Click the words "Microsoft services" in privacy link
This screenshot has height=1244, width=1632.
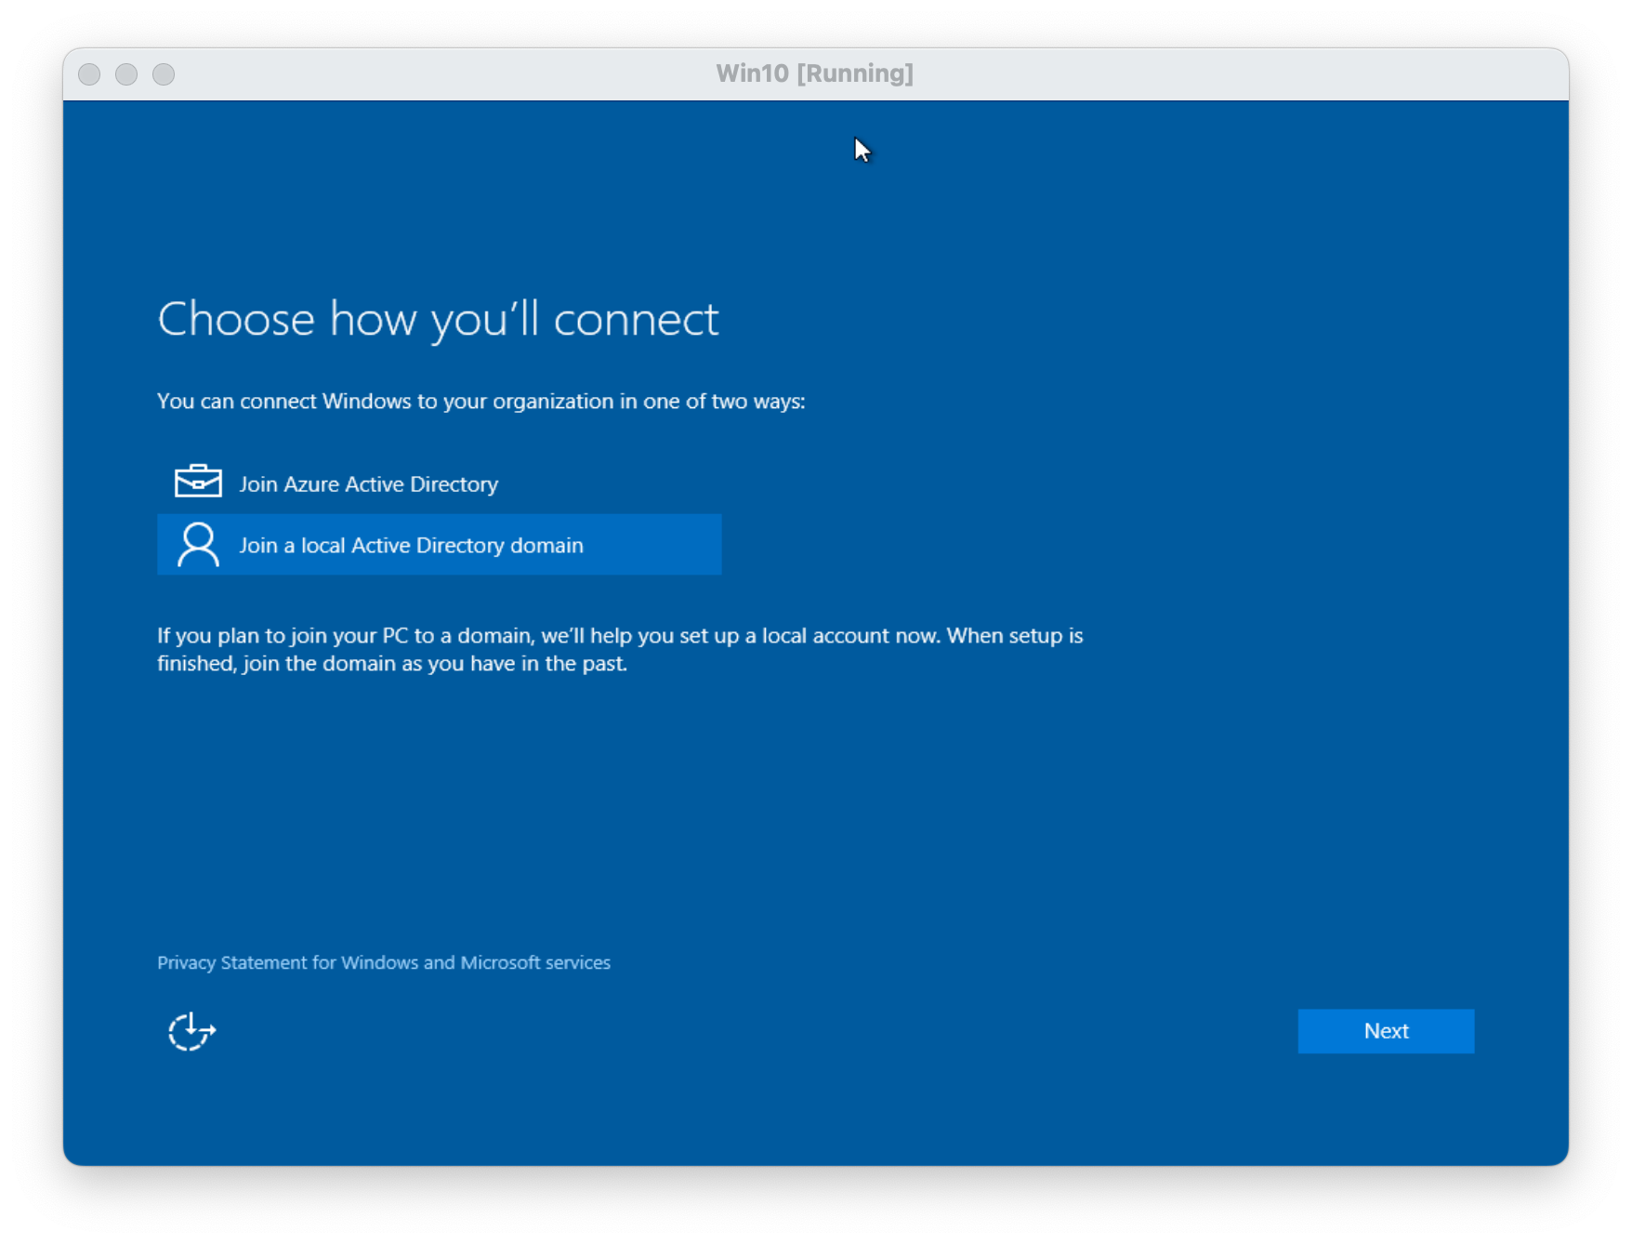(535, 963)
